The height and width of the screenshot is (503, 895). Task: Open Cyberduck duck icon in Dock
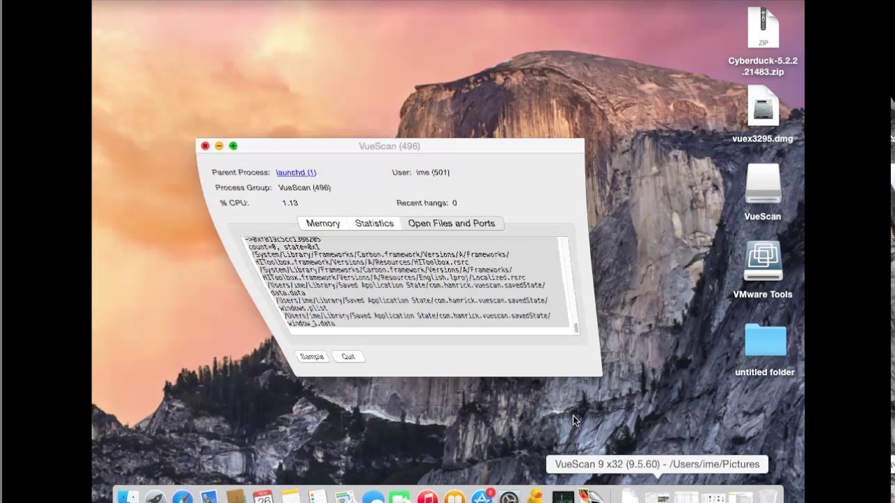coord(536,497)
